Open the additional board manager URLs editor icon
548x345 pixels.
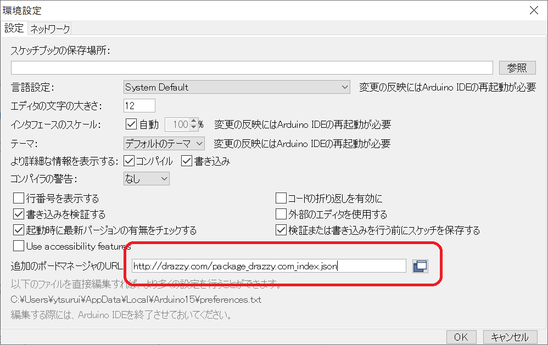click(x=420, y=266)
